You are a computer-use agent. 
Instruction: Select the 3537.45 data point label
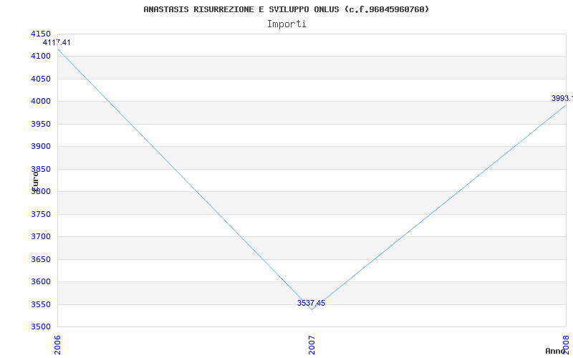point(311,303)
